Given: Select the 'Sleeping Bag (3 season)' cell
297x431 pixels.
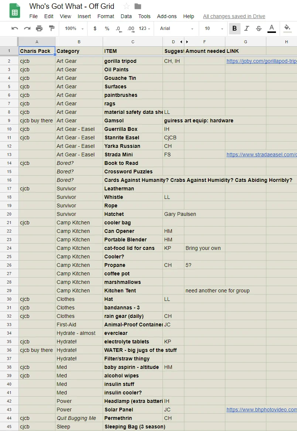Looking at the screenshot, I should pos(134,427).
